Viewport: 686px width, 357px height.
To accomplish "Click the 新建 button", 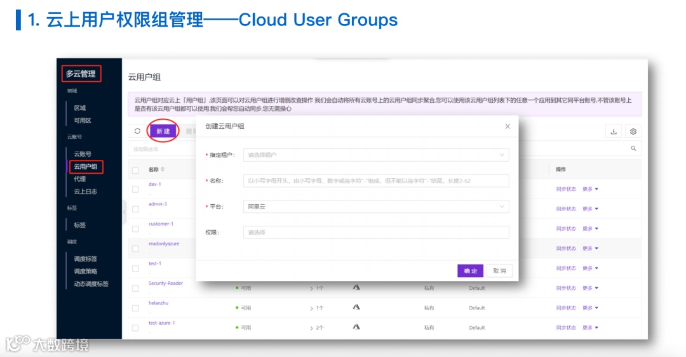I will point(163,131).
